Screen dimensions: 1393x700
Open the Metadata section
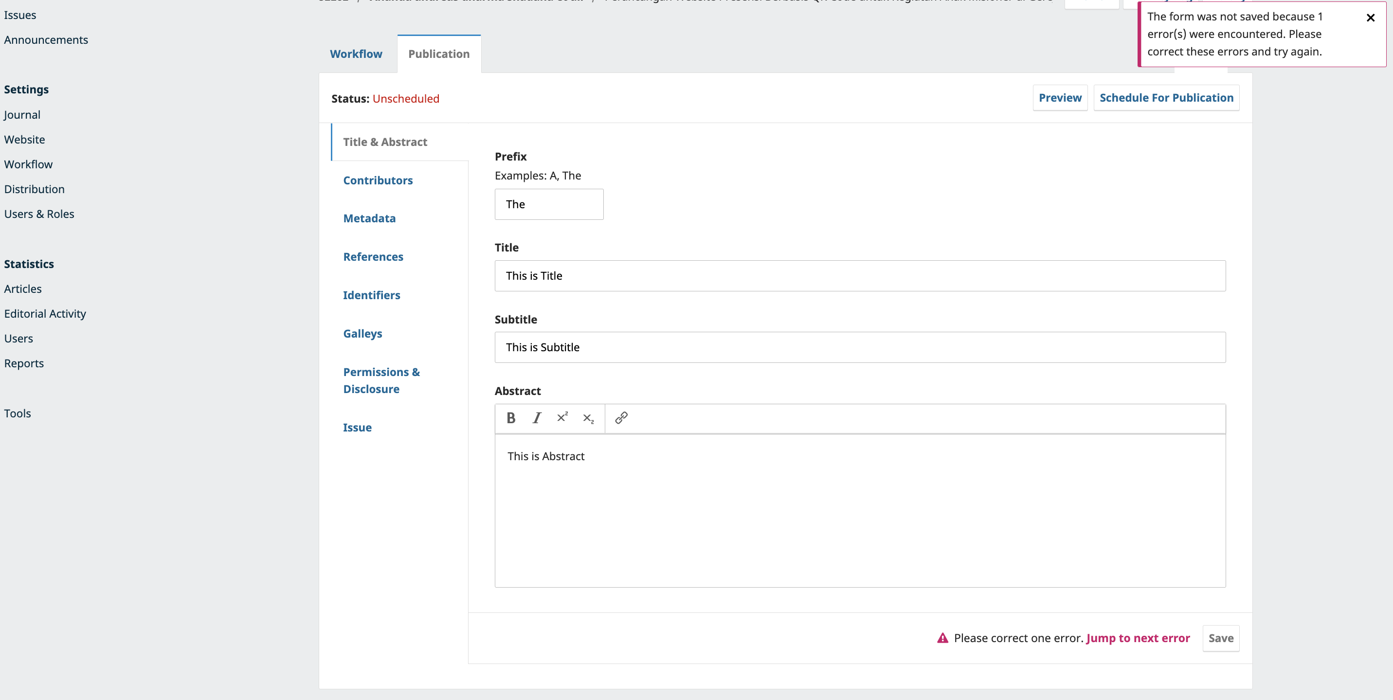click(369, 218)
